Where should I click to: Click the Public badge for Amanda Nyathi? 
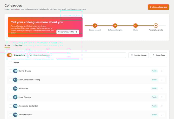click(x=154, y=115)
